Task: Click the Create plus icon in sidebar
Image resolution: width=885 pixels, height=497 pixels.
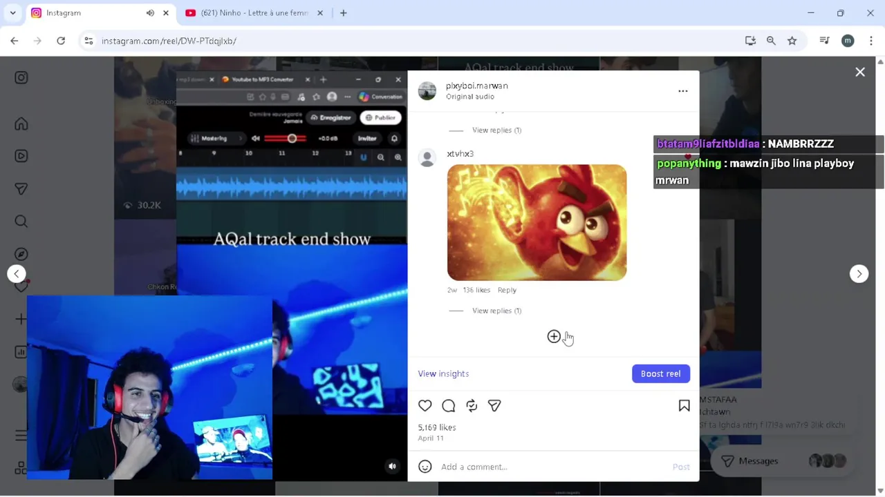Action: (21, 319)
